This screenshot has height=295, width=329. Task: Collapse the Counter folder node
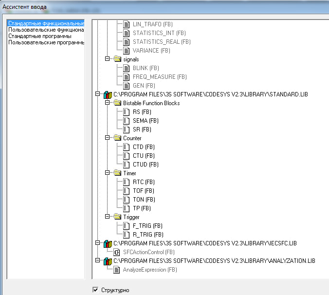tap(107, 138)
